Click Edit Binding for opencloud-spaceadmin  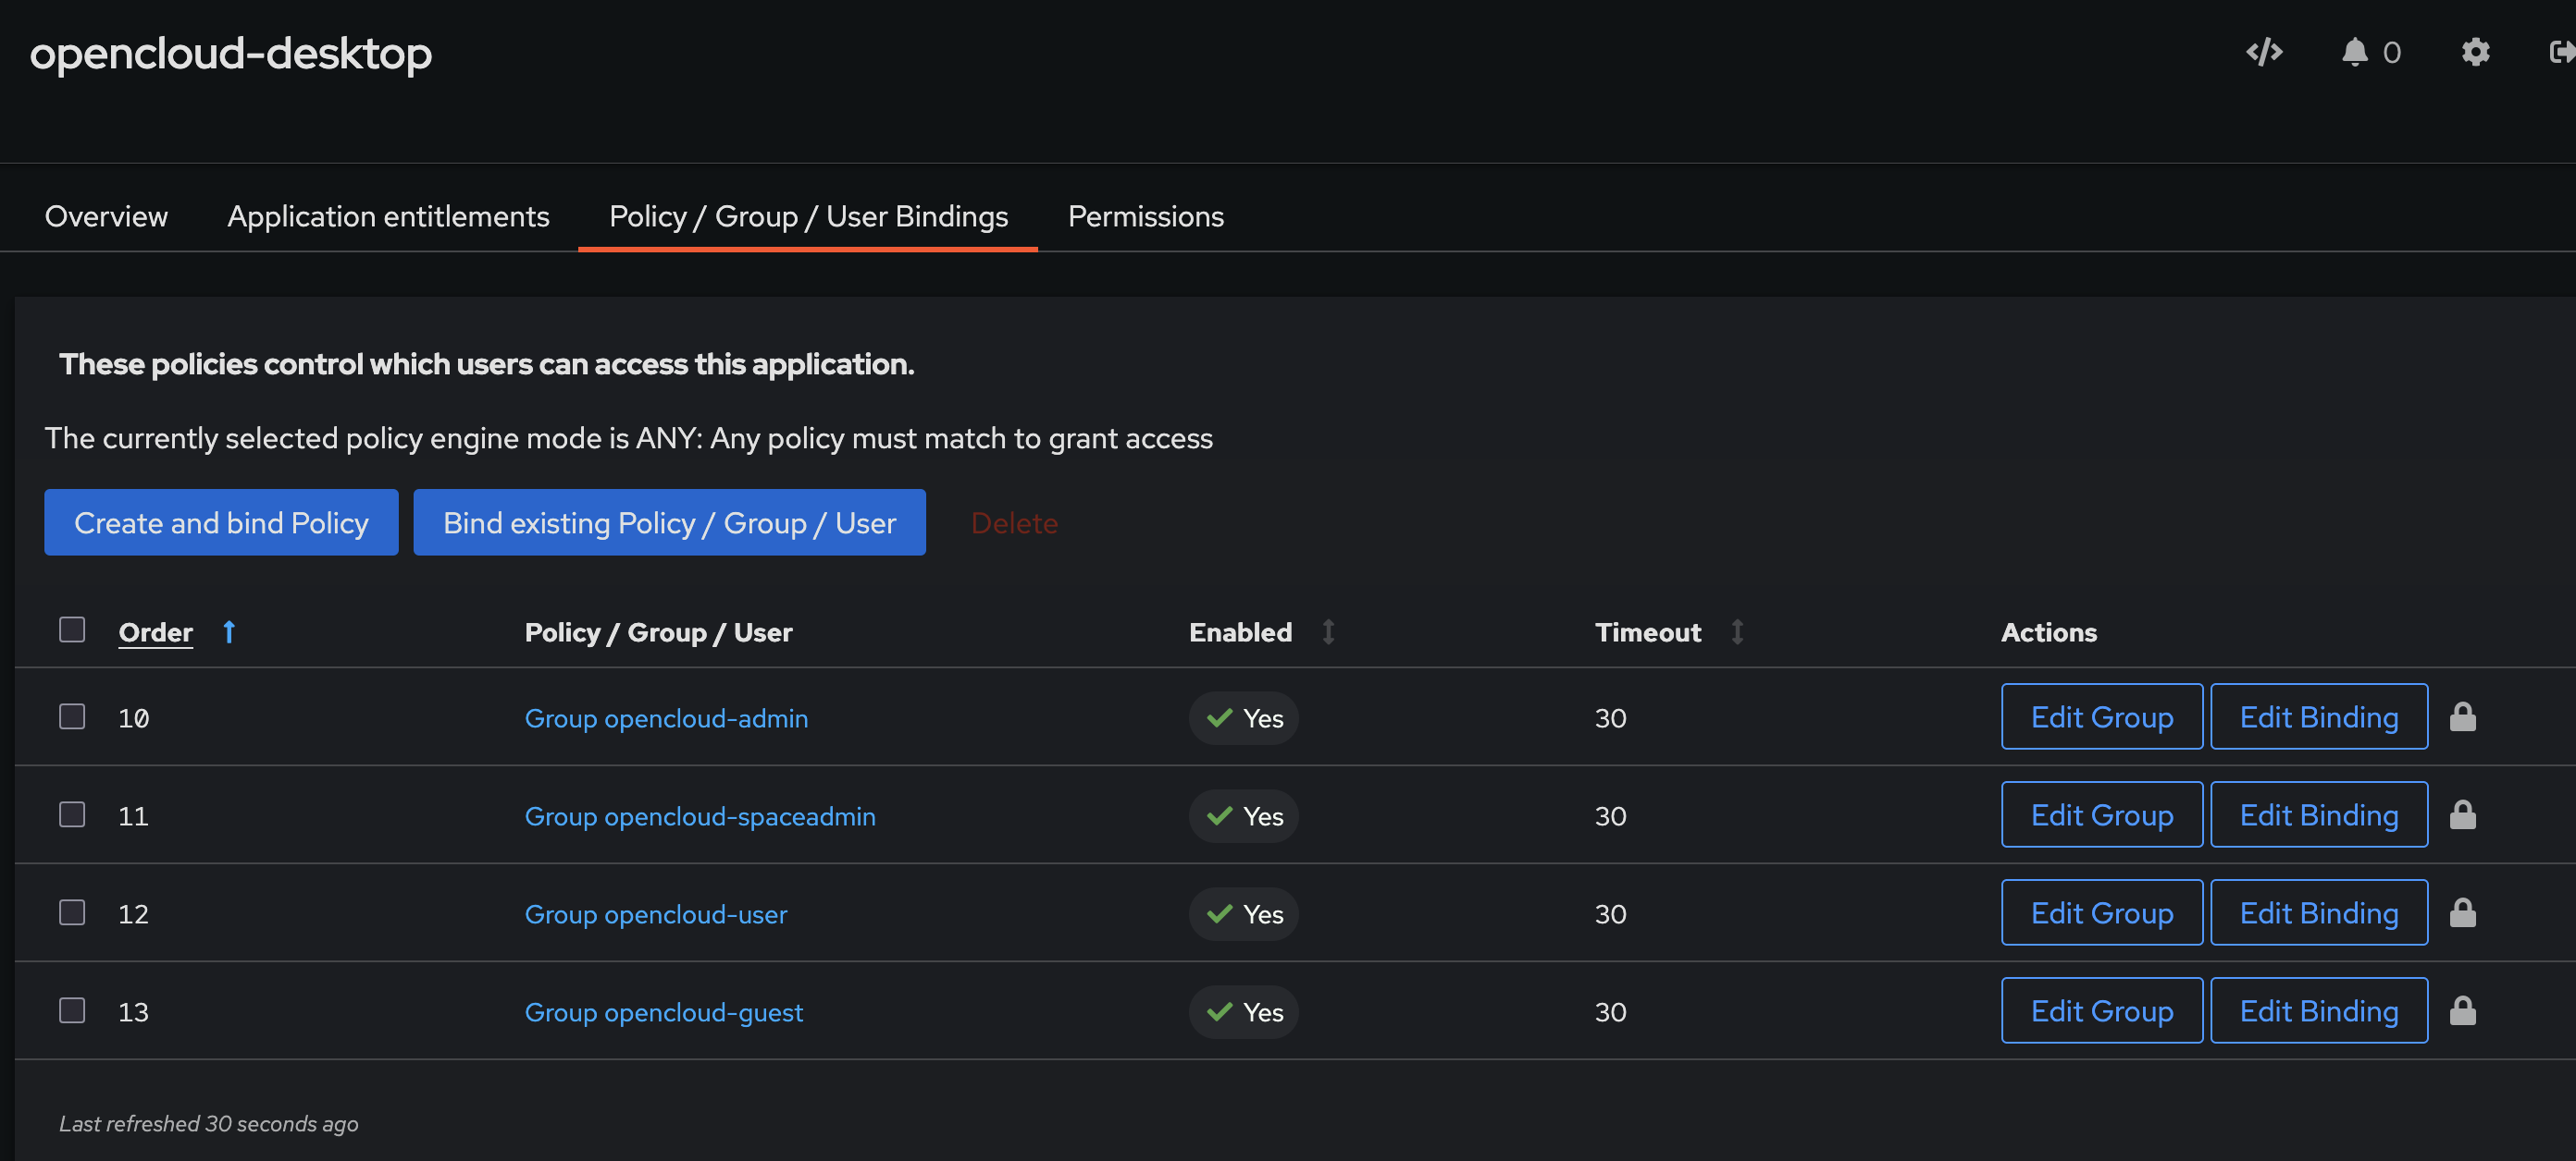click(x=2319, y=814)
